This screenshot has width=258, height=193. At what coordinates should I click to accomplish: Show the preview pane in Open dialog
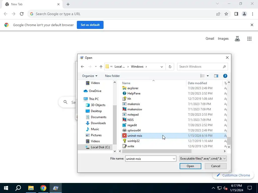[x=216, y=76]
